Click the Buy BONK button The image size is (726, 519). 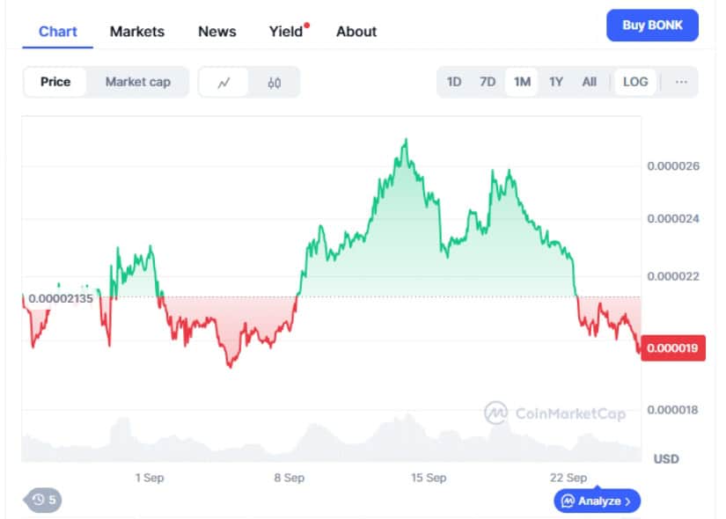(x=652, y=26)
